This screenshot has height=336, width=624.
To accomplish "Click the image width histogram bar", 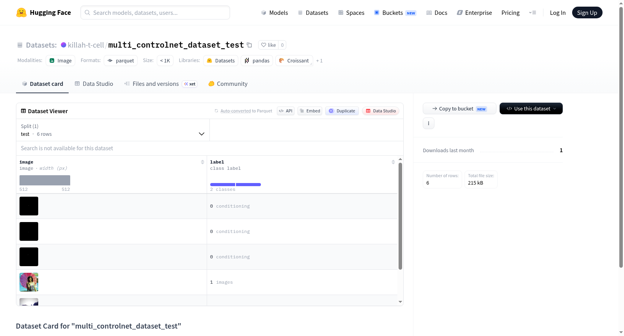I will point(45,180).
